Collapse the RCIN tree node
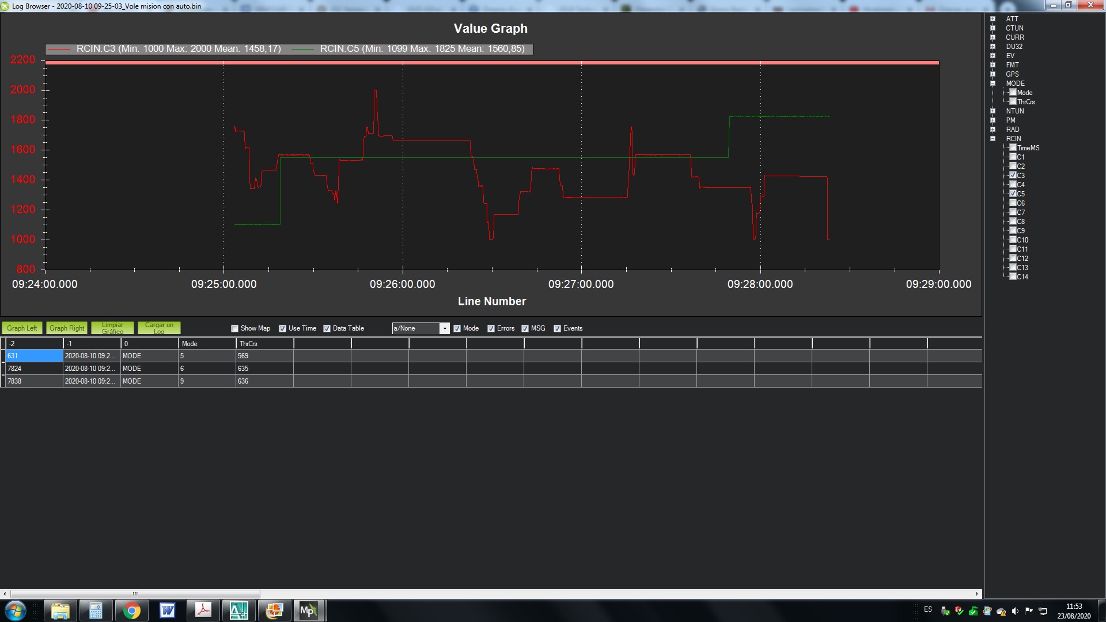This screenshot has height=622, width=1106. (993, 139)
